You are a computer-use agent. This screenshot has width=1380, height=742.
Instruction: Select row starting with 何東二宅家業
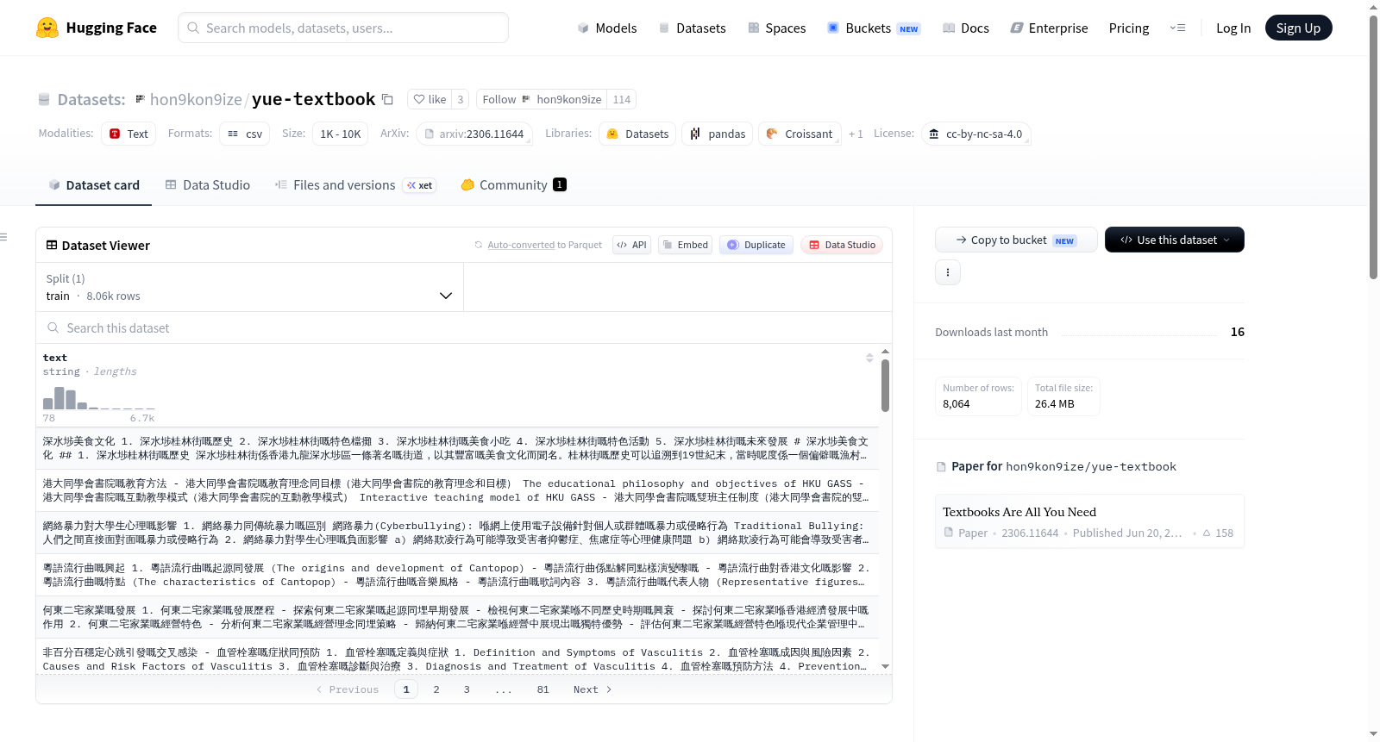pos(457,617)
